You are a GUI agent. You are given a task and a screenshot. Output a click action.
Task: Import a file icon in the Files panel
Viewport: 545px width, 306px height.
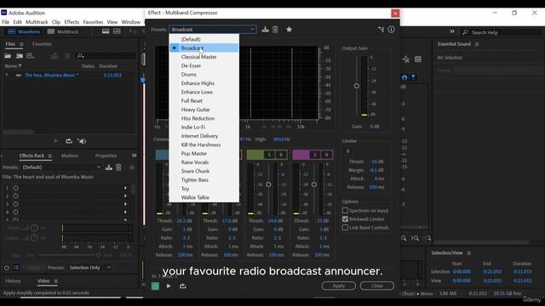point(19,56)
